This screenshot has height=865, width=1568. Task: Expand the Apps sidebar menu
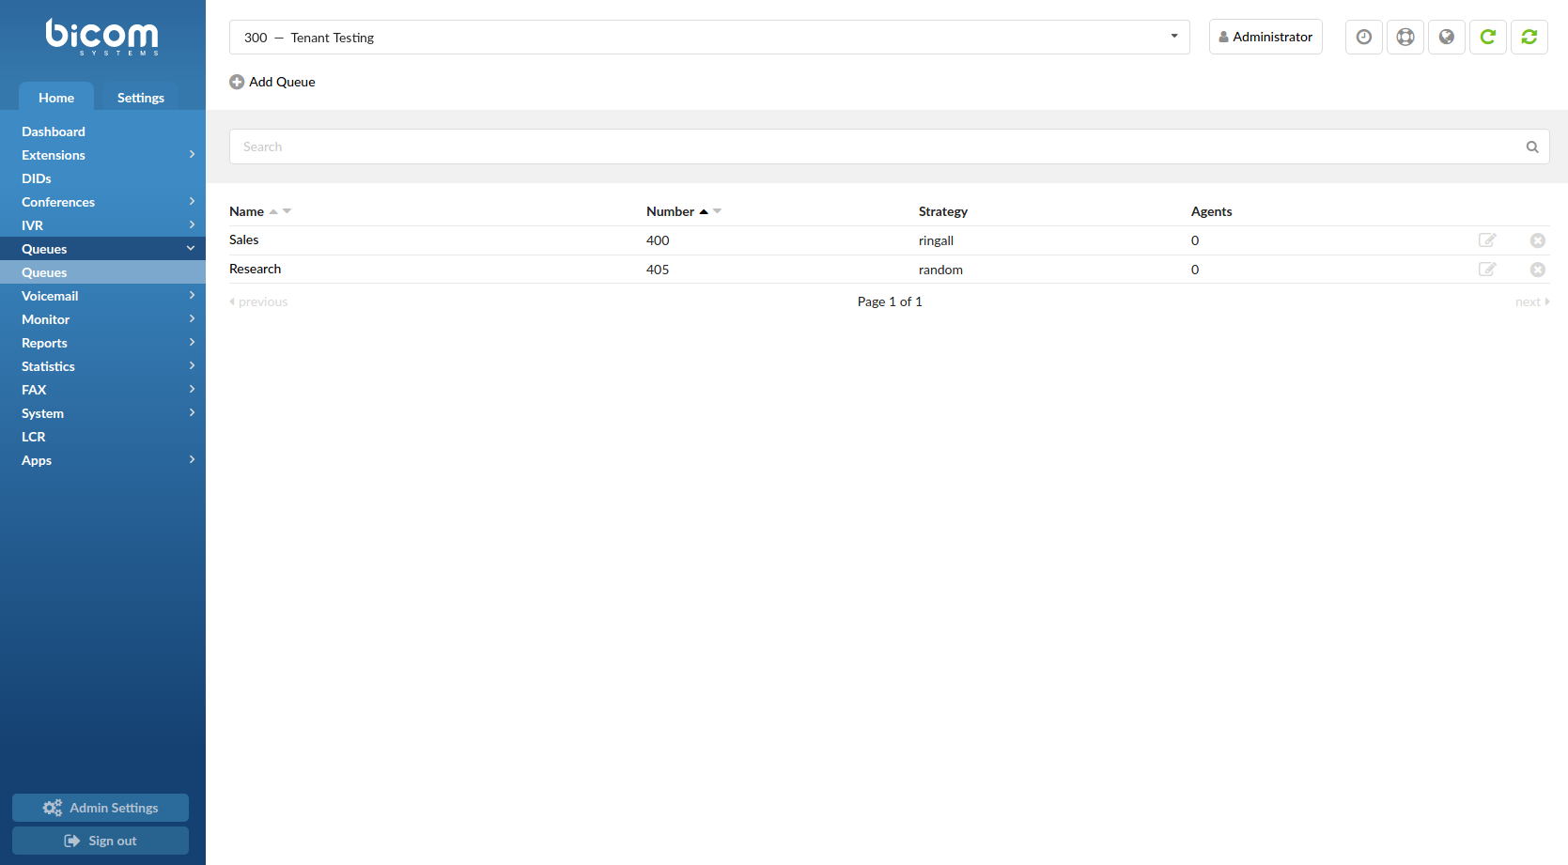click(x=192, y=459)
